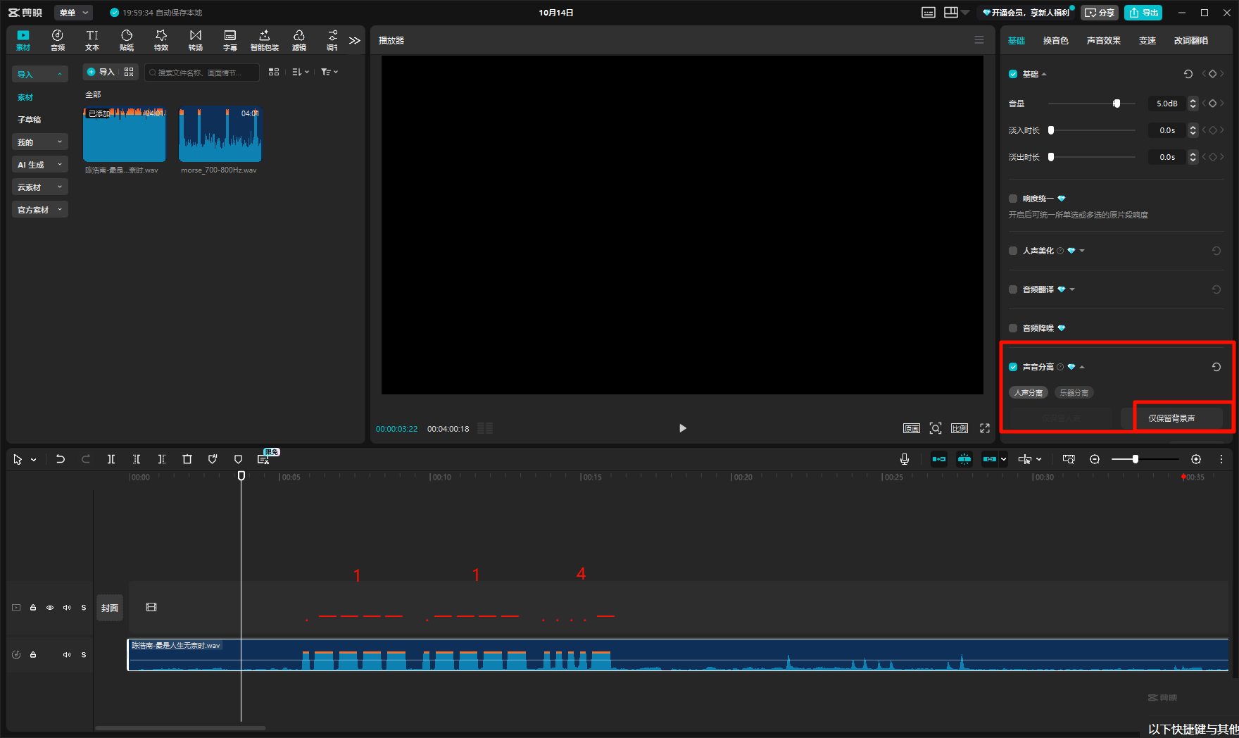The width and height of the screenshot is (1239, 738).
Task: Click the split clip tool icon
Action: (x=111, y=459)
